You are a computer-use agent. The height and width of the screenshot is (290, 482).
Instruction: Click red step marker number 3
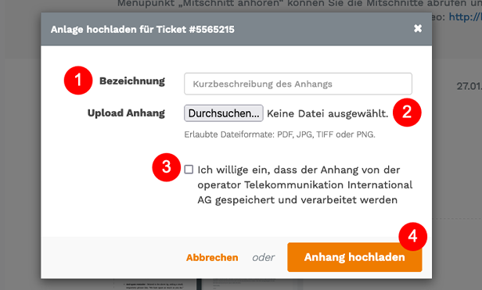click(x=167, y=167)
